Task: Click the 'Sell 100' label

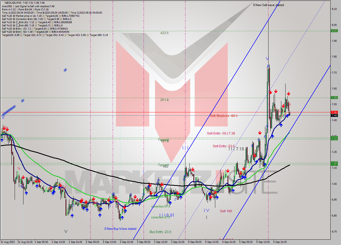Action: [226, 211]
